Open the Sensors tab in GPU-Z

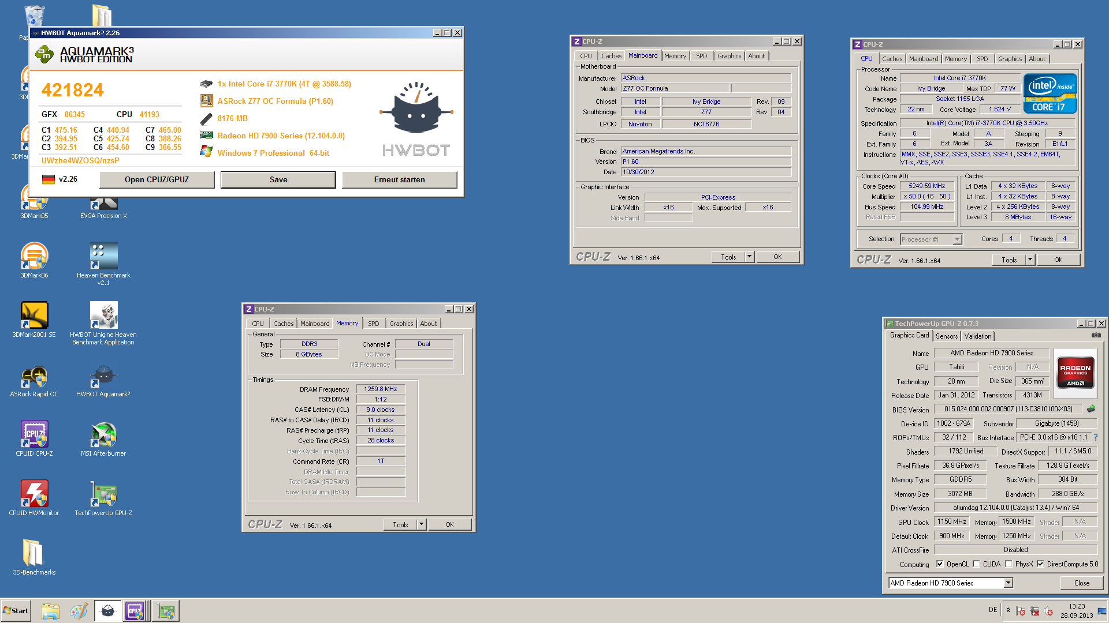pyautogui.click(x=947, y=336)
